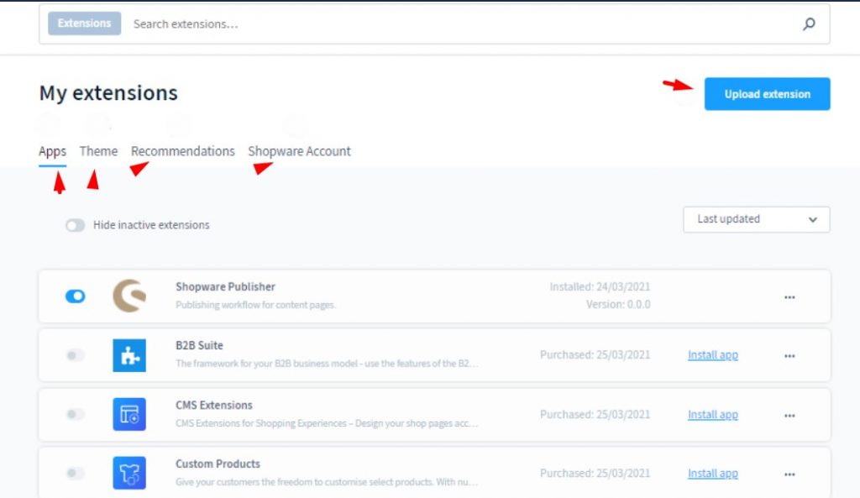
Task: Open the Recommendations tab
Action: (182, 151)
